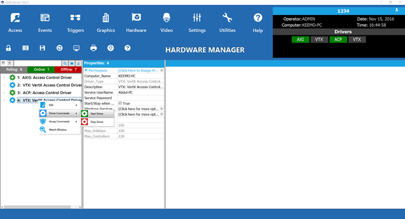This screenshot has height=219, width=405.
Task: Open the Driver Commands submenu
Action: click(x=59, y=113)
